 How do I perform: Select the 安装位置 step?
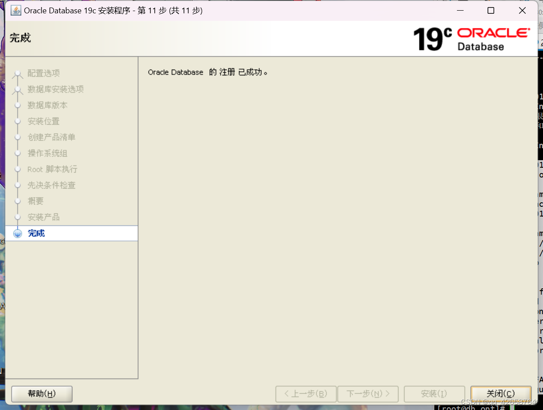43,121
